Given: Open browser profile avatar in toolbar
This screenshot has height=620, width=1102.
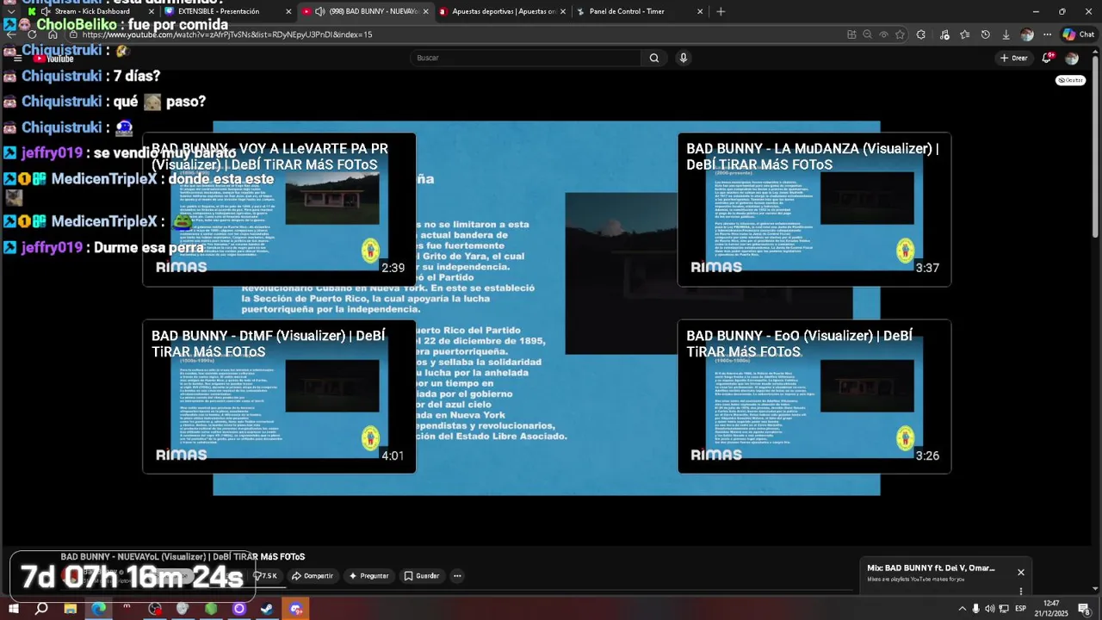Looking at the screenshot, I should pyautogui.click(x=1026, y=34).
